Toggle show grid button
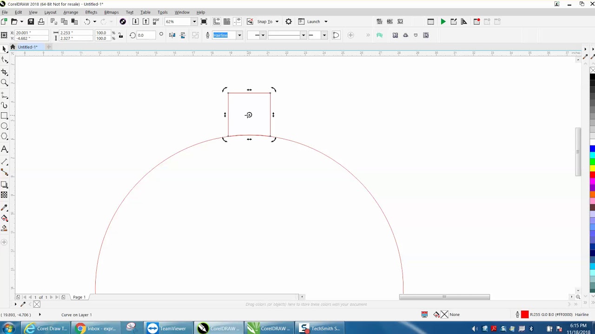This screenshot has width=595, height=334. click(x=227, y=22)
